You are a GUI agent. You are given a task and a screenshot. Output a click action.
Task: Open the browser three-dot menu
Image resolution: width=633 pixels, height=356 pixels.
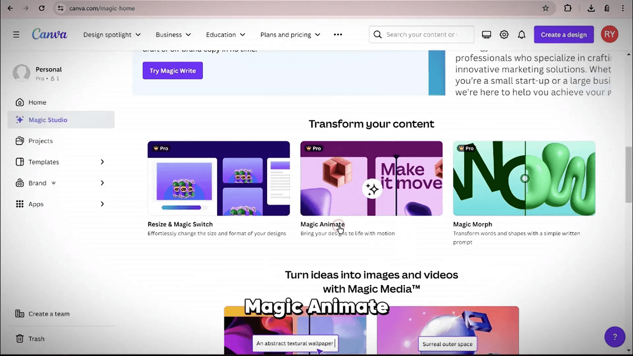click(623, 8)
